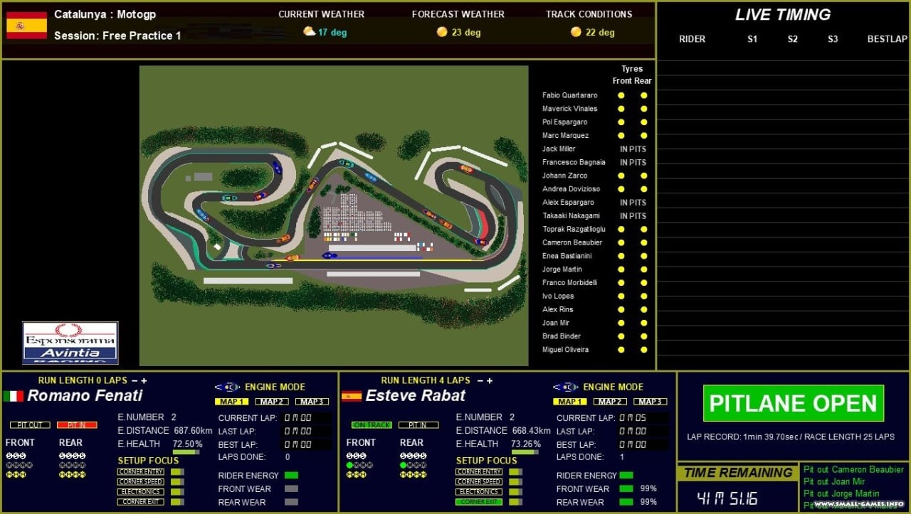Click the Esponsorama Avintia team logo
This screenshot has height=514, width=911.
click(x=70, y=343)
